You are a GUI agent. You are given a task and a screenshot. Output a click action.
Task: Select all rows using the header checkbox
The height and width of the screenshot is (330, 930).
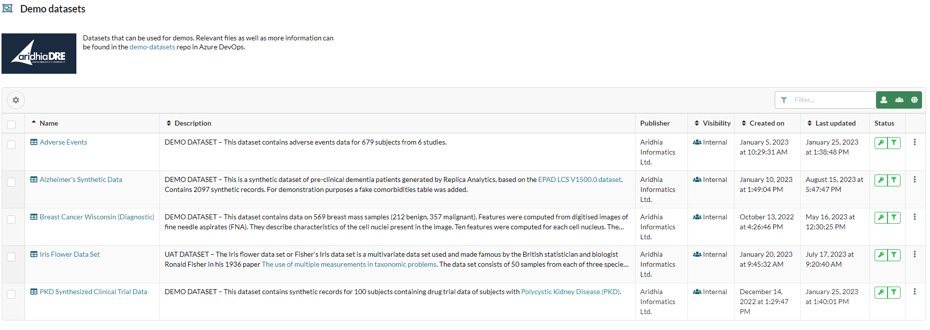pos(11,125)
